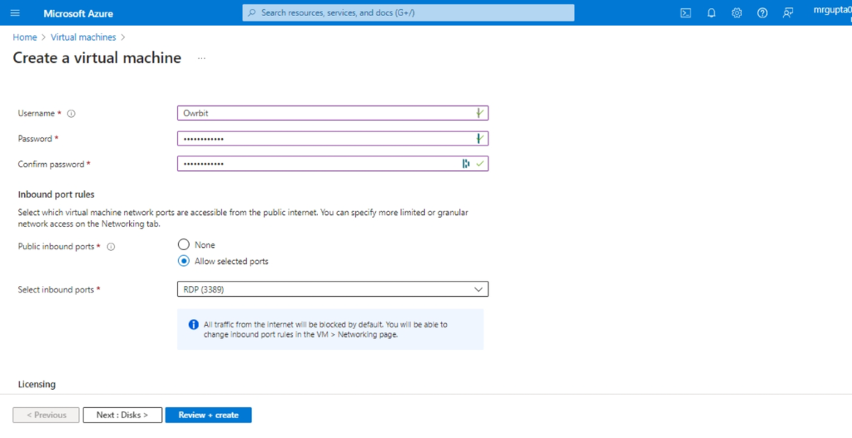Viewport: 852px width, 438px height.
Task: Open portal settings gear icon
Action: coord(736,13)
